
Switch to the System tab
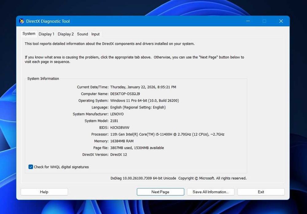click(x=29, y=34)
